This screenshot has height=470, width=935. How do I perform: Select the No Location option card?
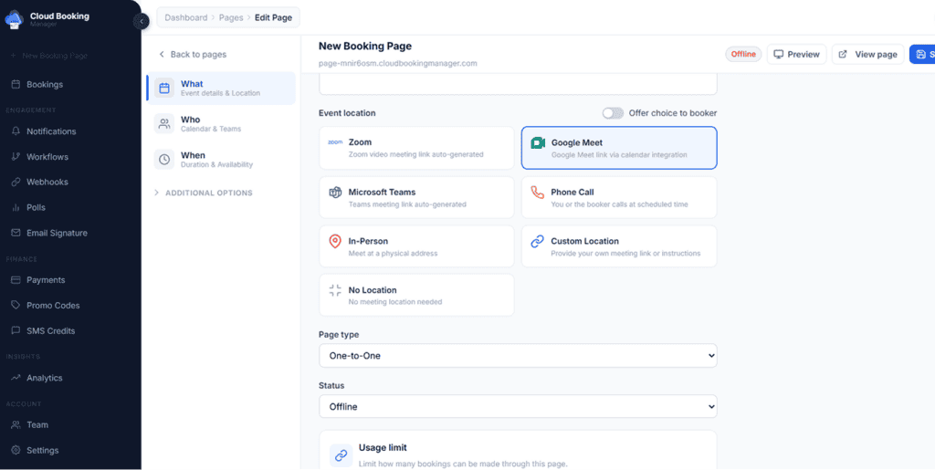416,295
